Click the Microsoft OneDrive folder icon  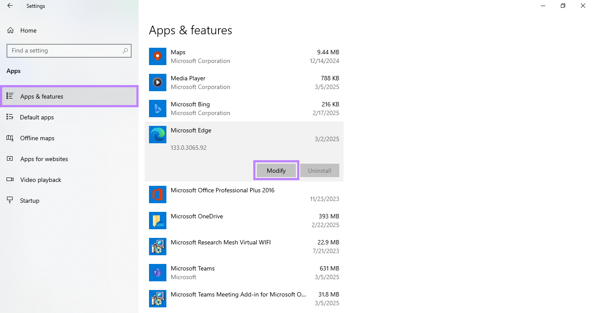coord(157,221)
